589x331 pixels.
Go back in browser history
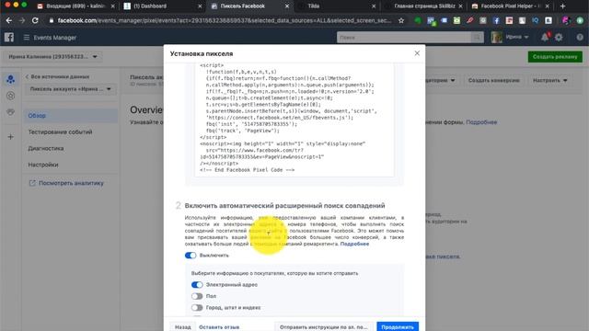coord(9,20)
